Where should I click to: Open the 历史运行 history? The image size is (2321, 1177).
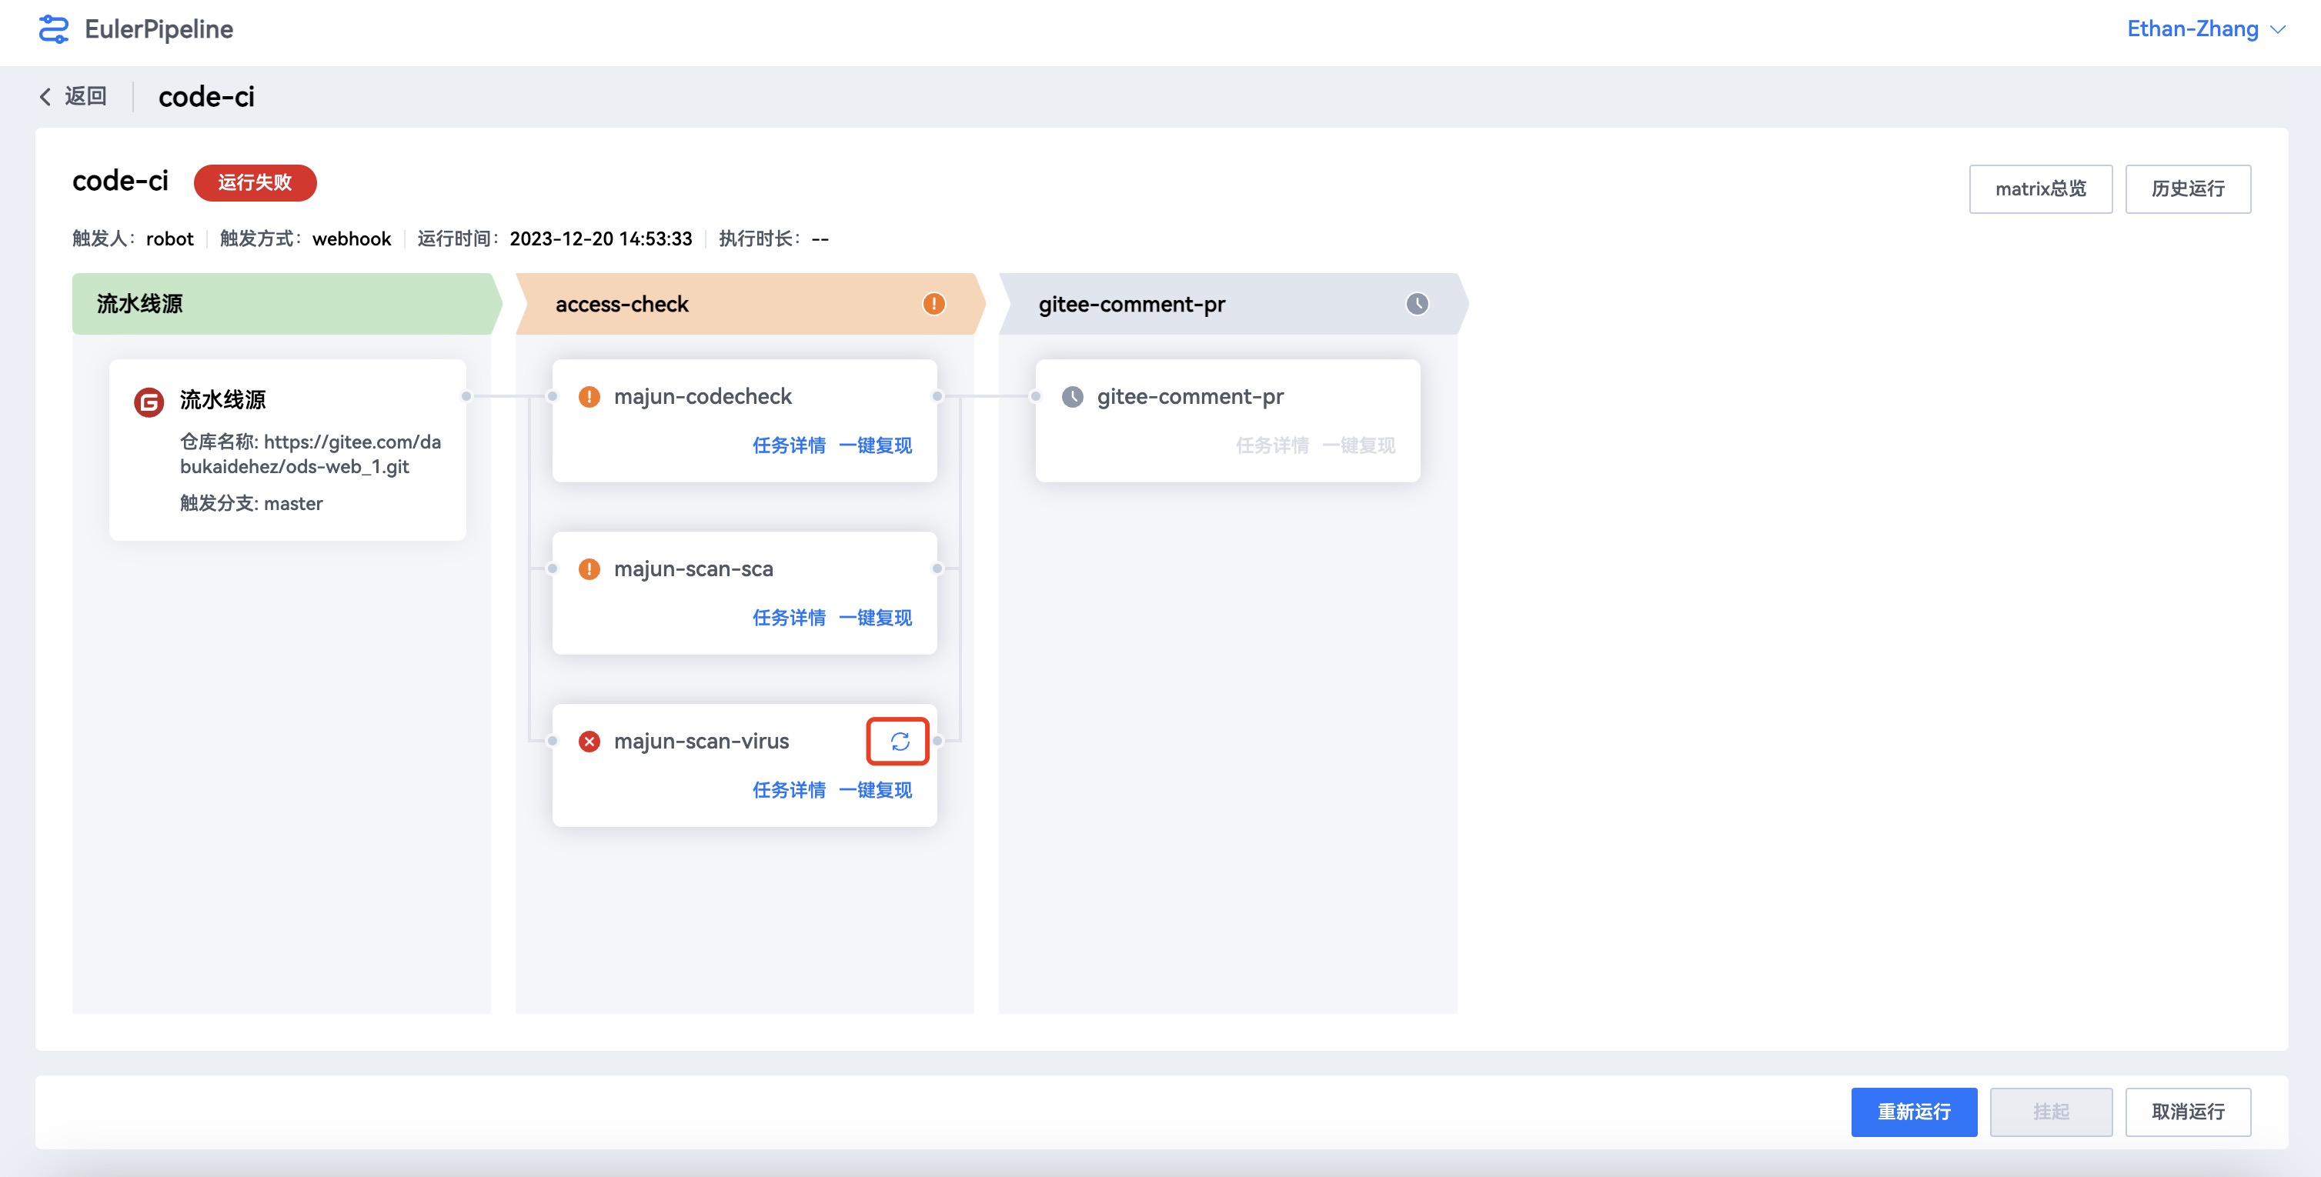(x=2187, y=188)
